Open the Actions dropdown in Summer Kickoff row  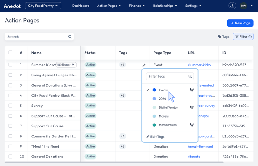pos(66,65)
